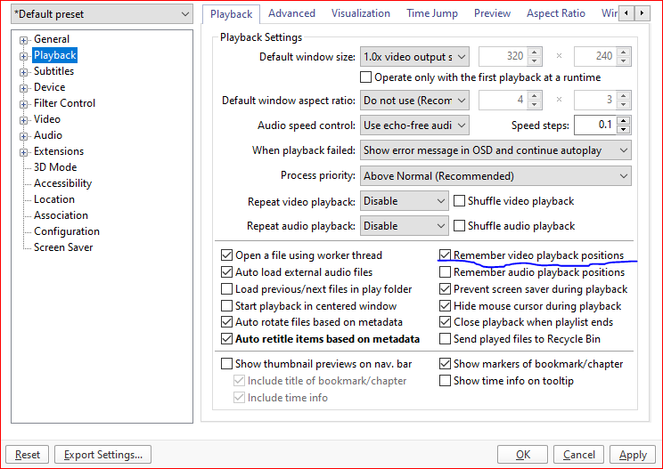Expand the Filter Control tree node
This screenshot has width=663, height=469.
(24, 103)
